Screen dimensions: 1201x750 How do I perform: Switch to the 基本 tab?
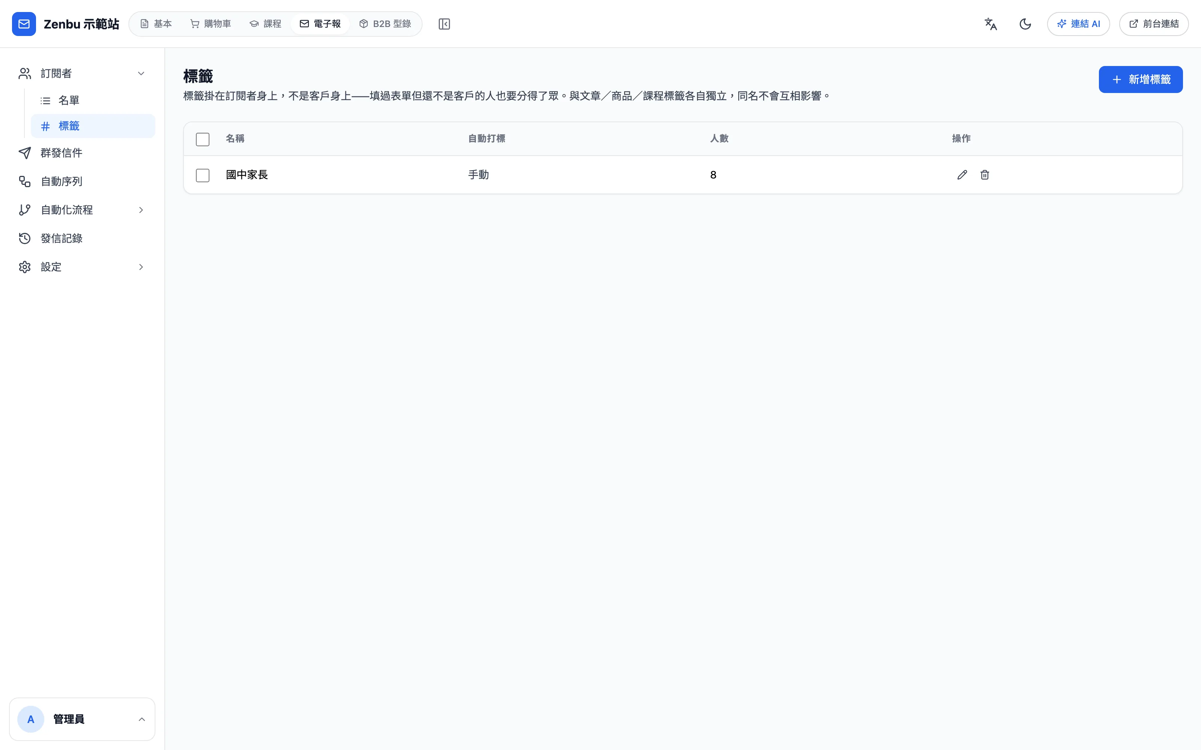[x=156, y=24]
